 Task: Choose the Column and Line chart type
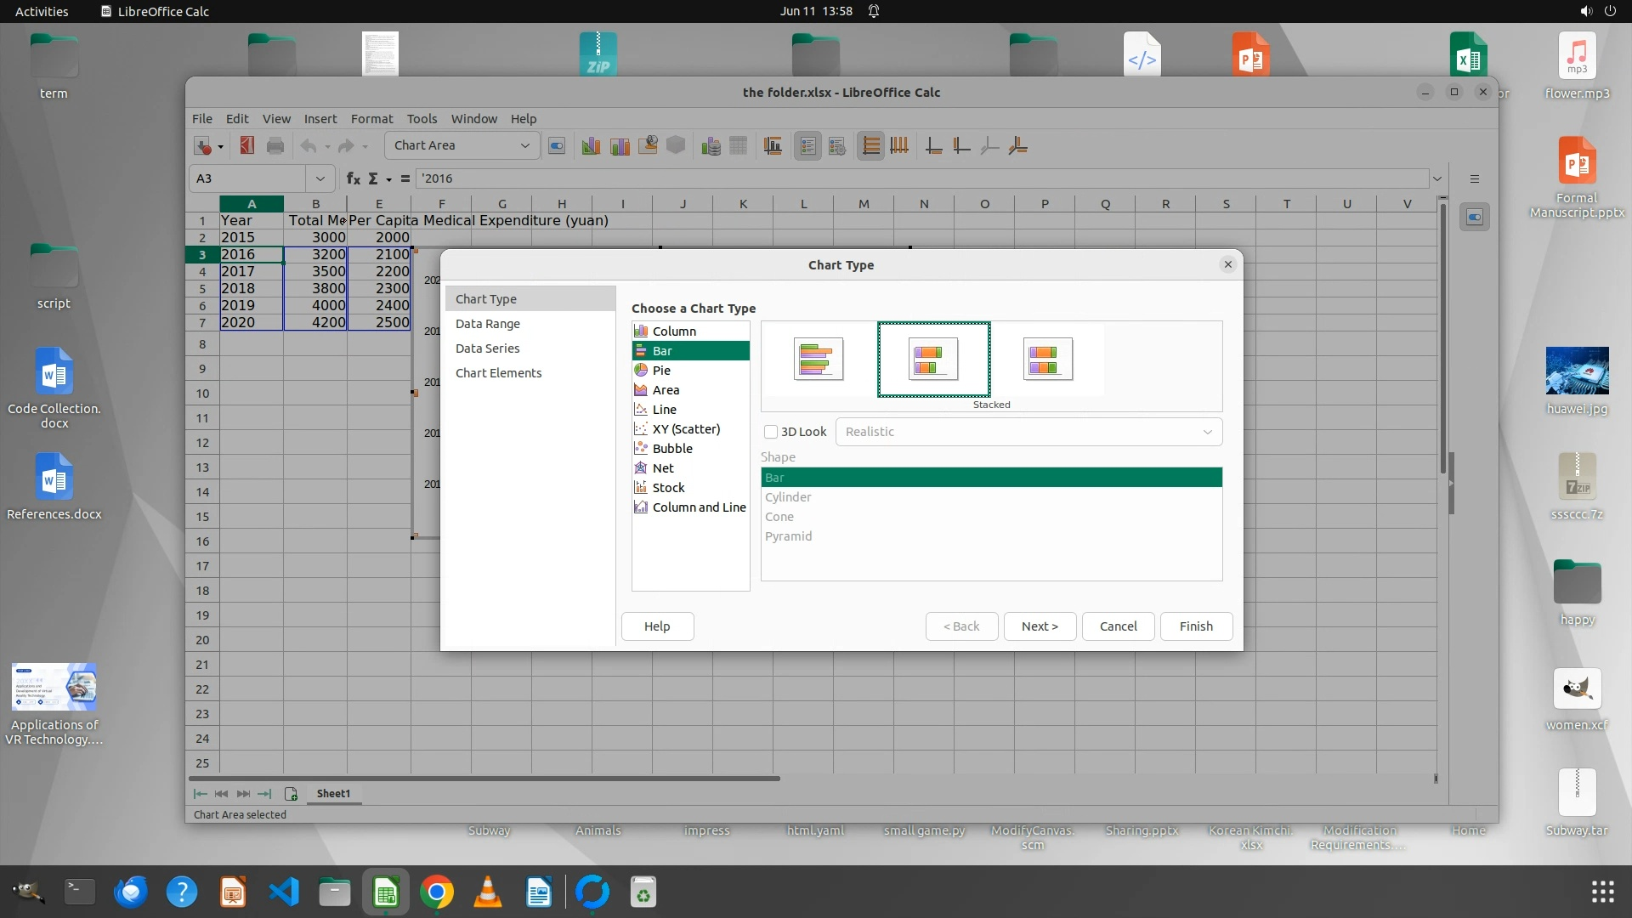tap(699, 507)
